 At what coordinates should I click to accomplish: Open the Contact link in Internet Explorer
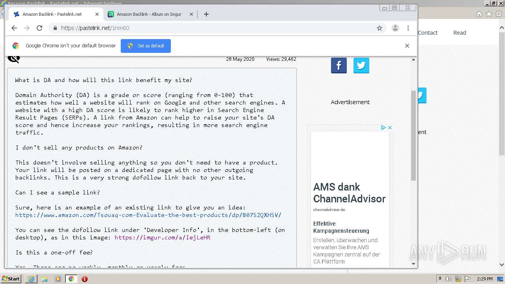point(428,33)
